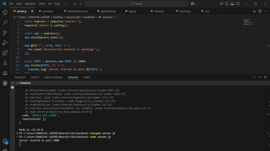The height and width of the screenshot is (151, 270).
Task: Click the Desktop breadcrumb segment
Action: [x=58, y=17]
